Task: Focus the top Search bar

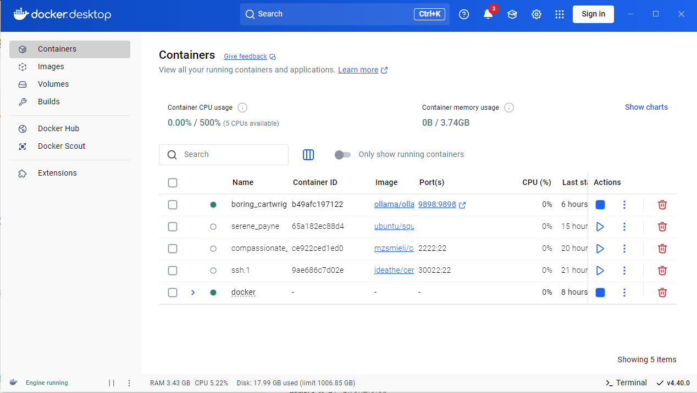Action: click(x=345, y=14)
